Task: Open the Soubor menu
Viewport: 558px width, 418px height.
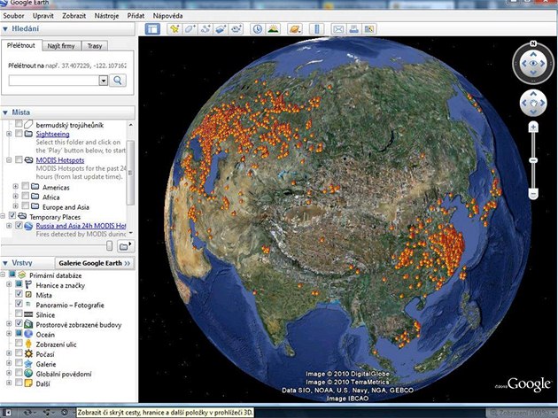Action: coord(13,16)
